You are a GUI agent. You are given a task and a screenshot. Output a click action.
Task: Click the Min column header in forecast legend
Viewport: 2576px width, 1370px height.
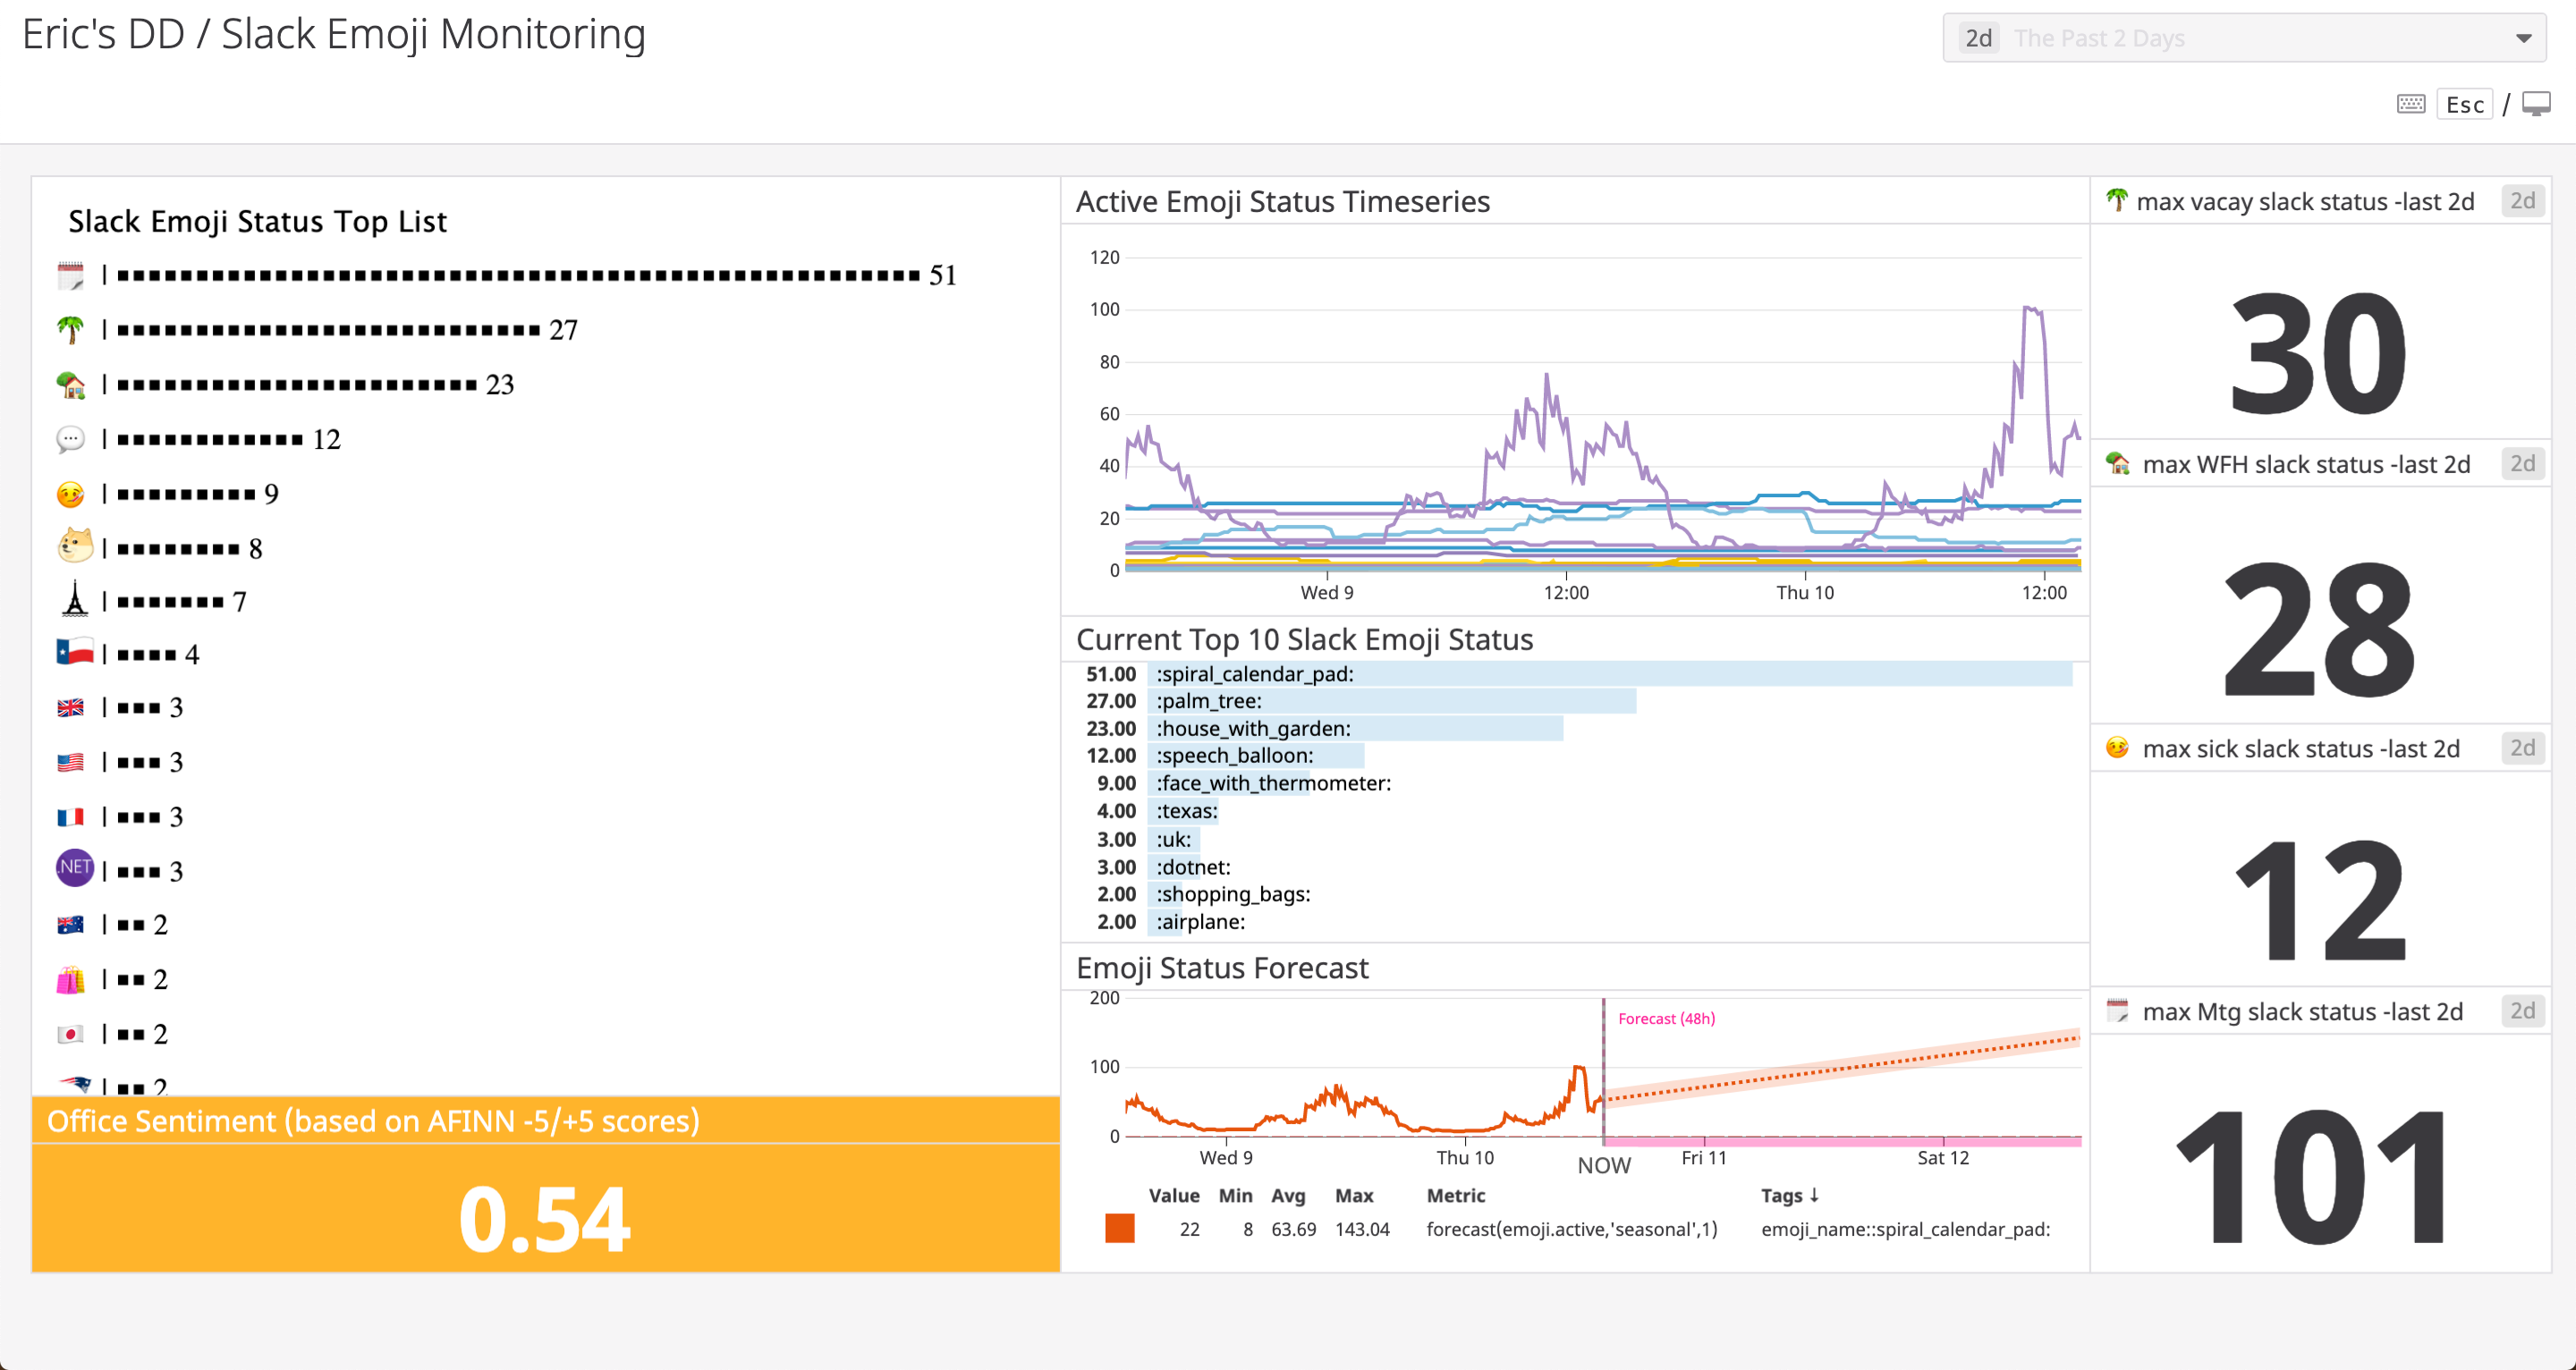click(1235, 1195)
